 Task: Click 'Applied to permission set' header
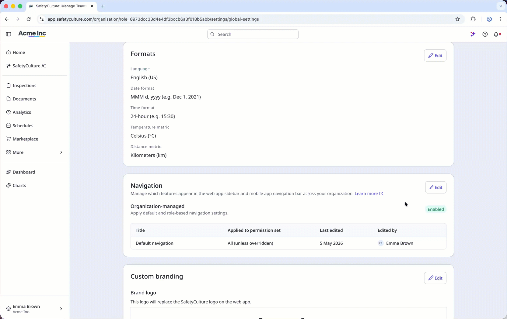[x=254, y=230]
